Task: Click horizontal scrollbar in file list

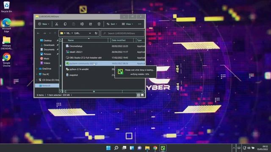Action: pyautogui.click(x=94, y=91)
